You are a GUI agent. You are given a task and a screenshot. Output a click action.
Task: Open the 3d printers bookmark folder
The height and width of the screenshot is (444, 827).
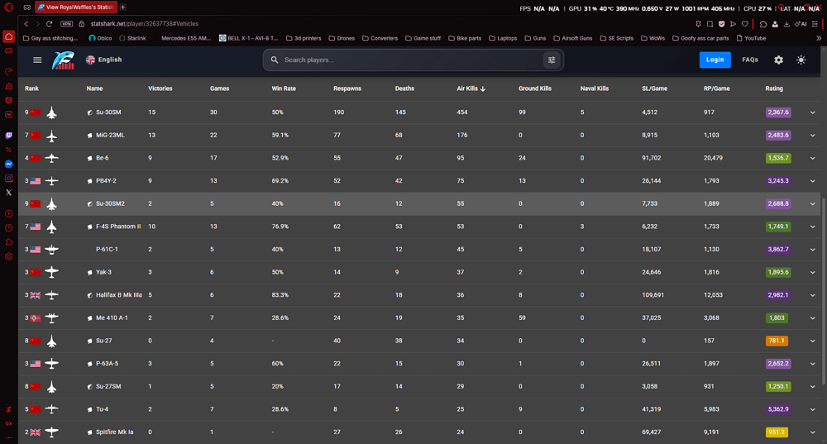pos(304,38)
